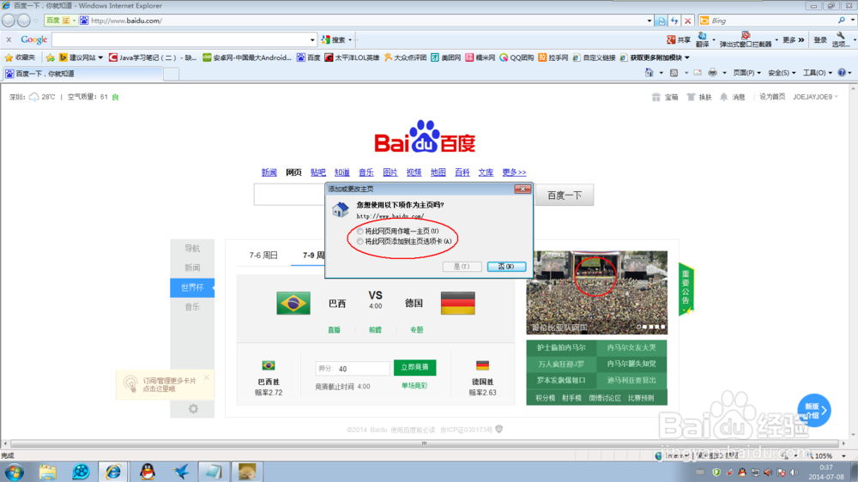Select 新闻 in the left sidebar
This screenshot has width=858, height=482.
pyautogui.click(x=192, y=268)
